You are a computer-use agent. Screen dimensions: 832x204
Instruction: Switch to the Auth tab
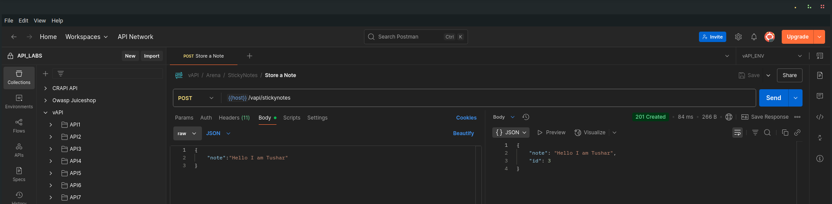(x=206, y=118)
